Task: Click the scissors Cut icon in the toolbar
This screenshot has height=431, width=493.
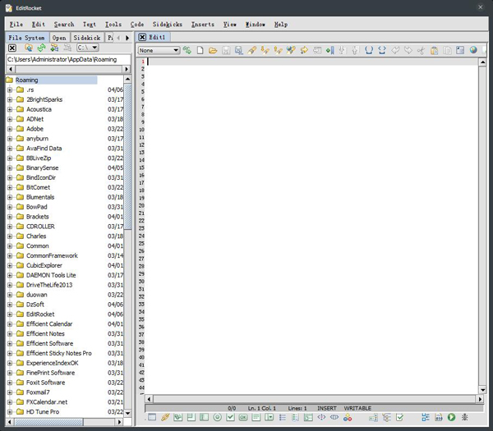Action: 421,50
